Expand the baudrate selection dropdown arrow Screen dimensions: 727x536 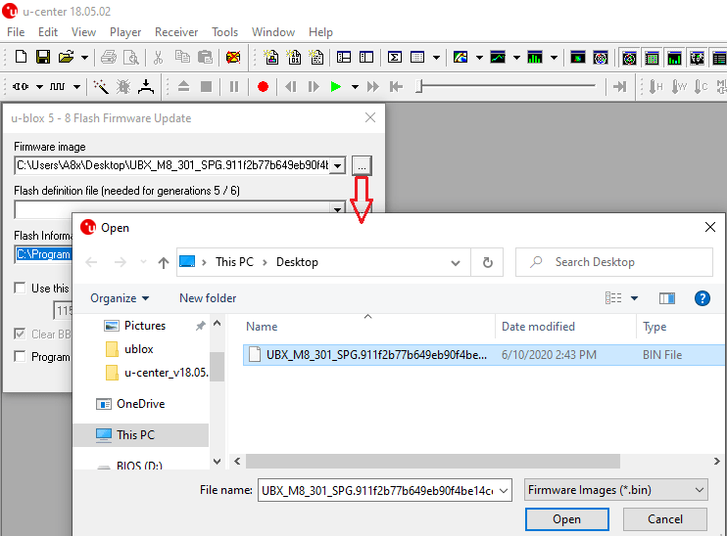(x=77, y=86)
